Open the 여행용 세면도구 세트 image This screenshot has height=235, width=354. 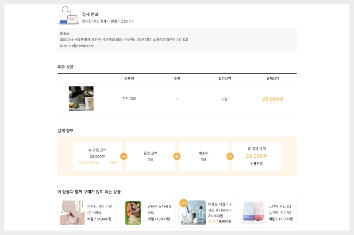193,213
